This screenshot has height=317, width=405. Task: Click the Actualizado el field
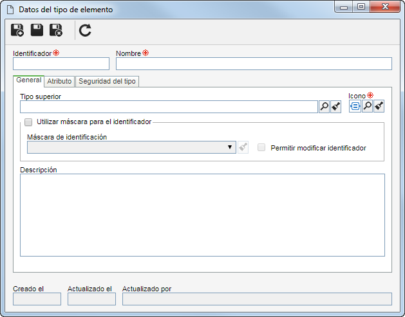coord(91,299)
